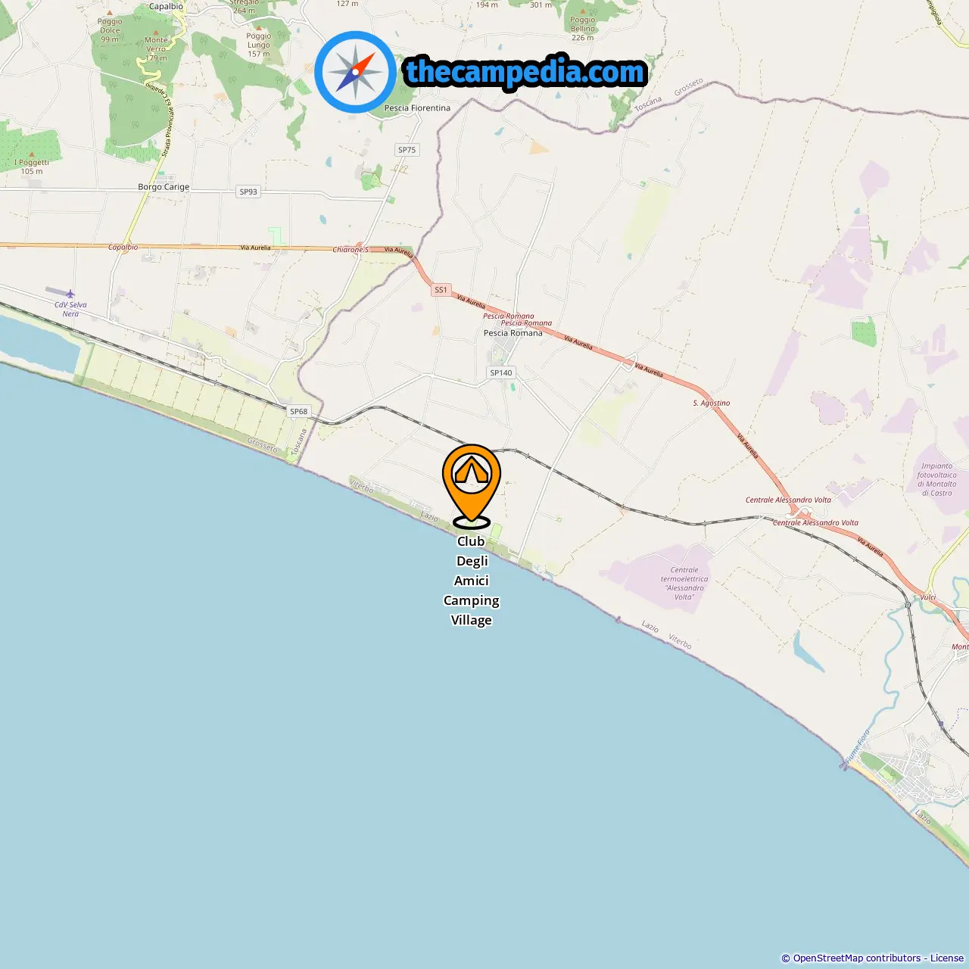
Task: Open the thecampedia.com logo text
Action: point(525,73)
